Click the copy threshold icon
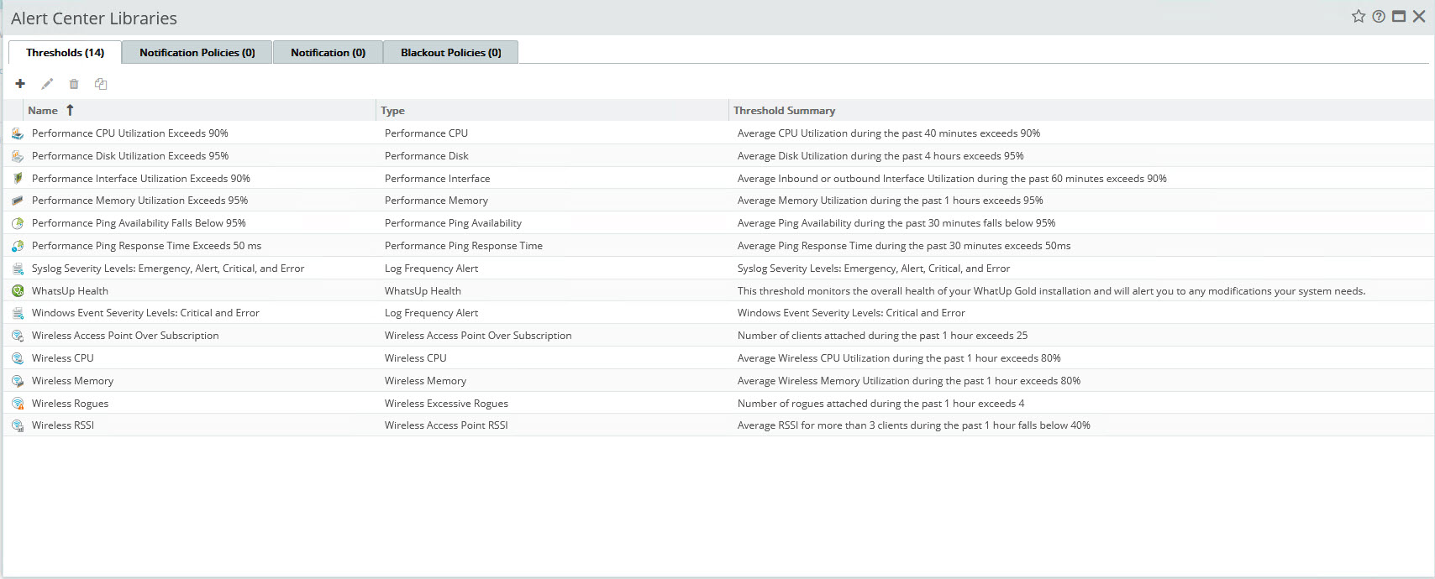 point(101,84)
